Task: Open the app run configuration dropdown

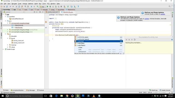Action: click(43, 7)
